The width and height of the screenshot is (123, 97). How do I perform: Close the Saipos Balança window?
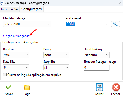[120, 3]
